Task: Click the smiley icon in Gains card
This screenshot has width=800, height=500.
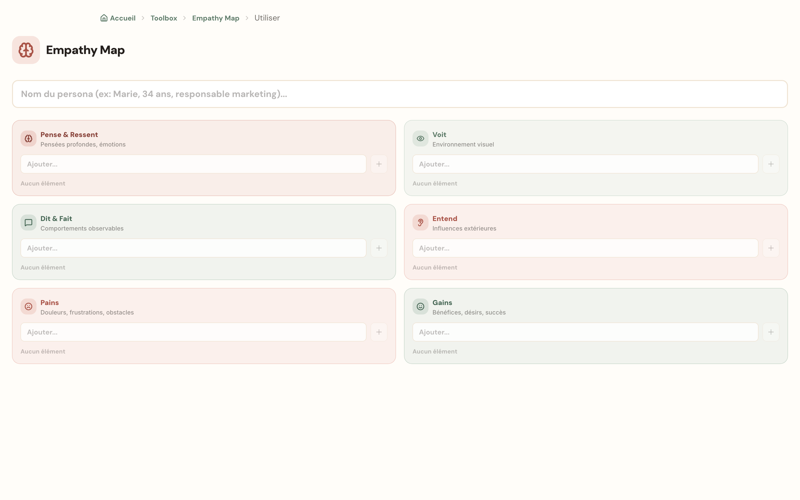Action: (420, 306)
